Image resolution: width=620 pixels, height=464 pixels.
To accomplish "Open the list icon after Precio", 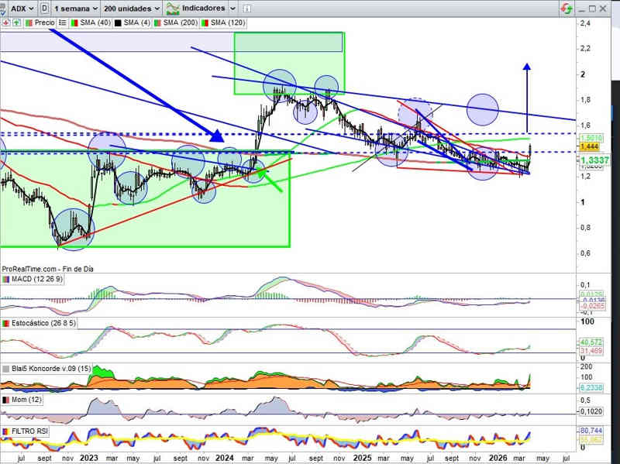I will click(62, 22).
